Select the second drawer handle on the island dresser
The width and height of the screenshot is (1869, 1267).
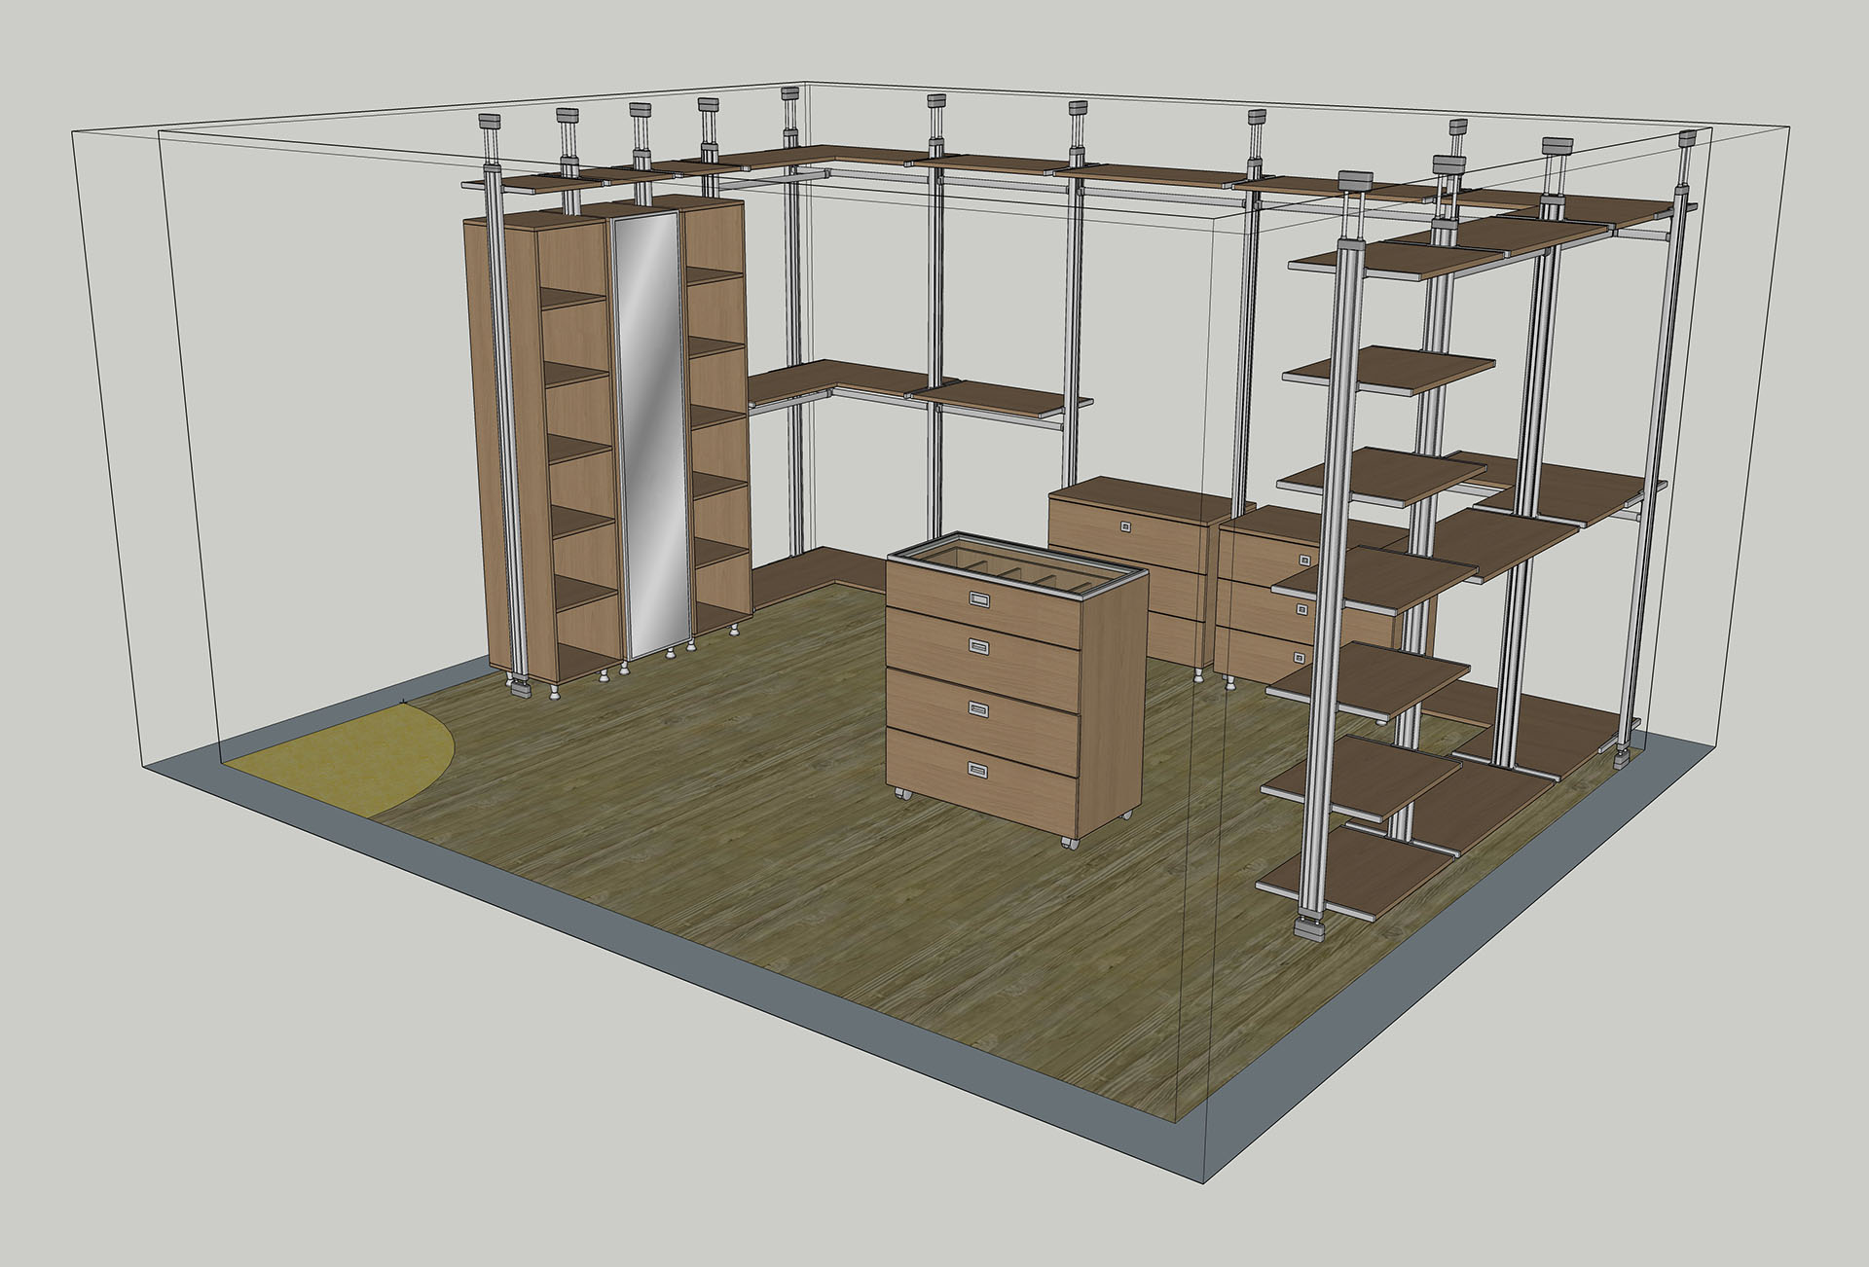[x=978, y=646]
